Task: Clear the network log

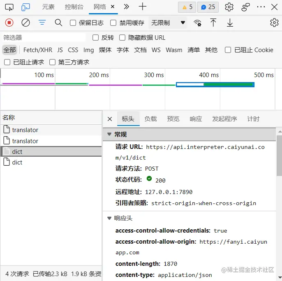Action: click(x=25, y=23)
